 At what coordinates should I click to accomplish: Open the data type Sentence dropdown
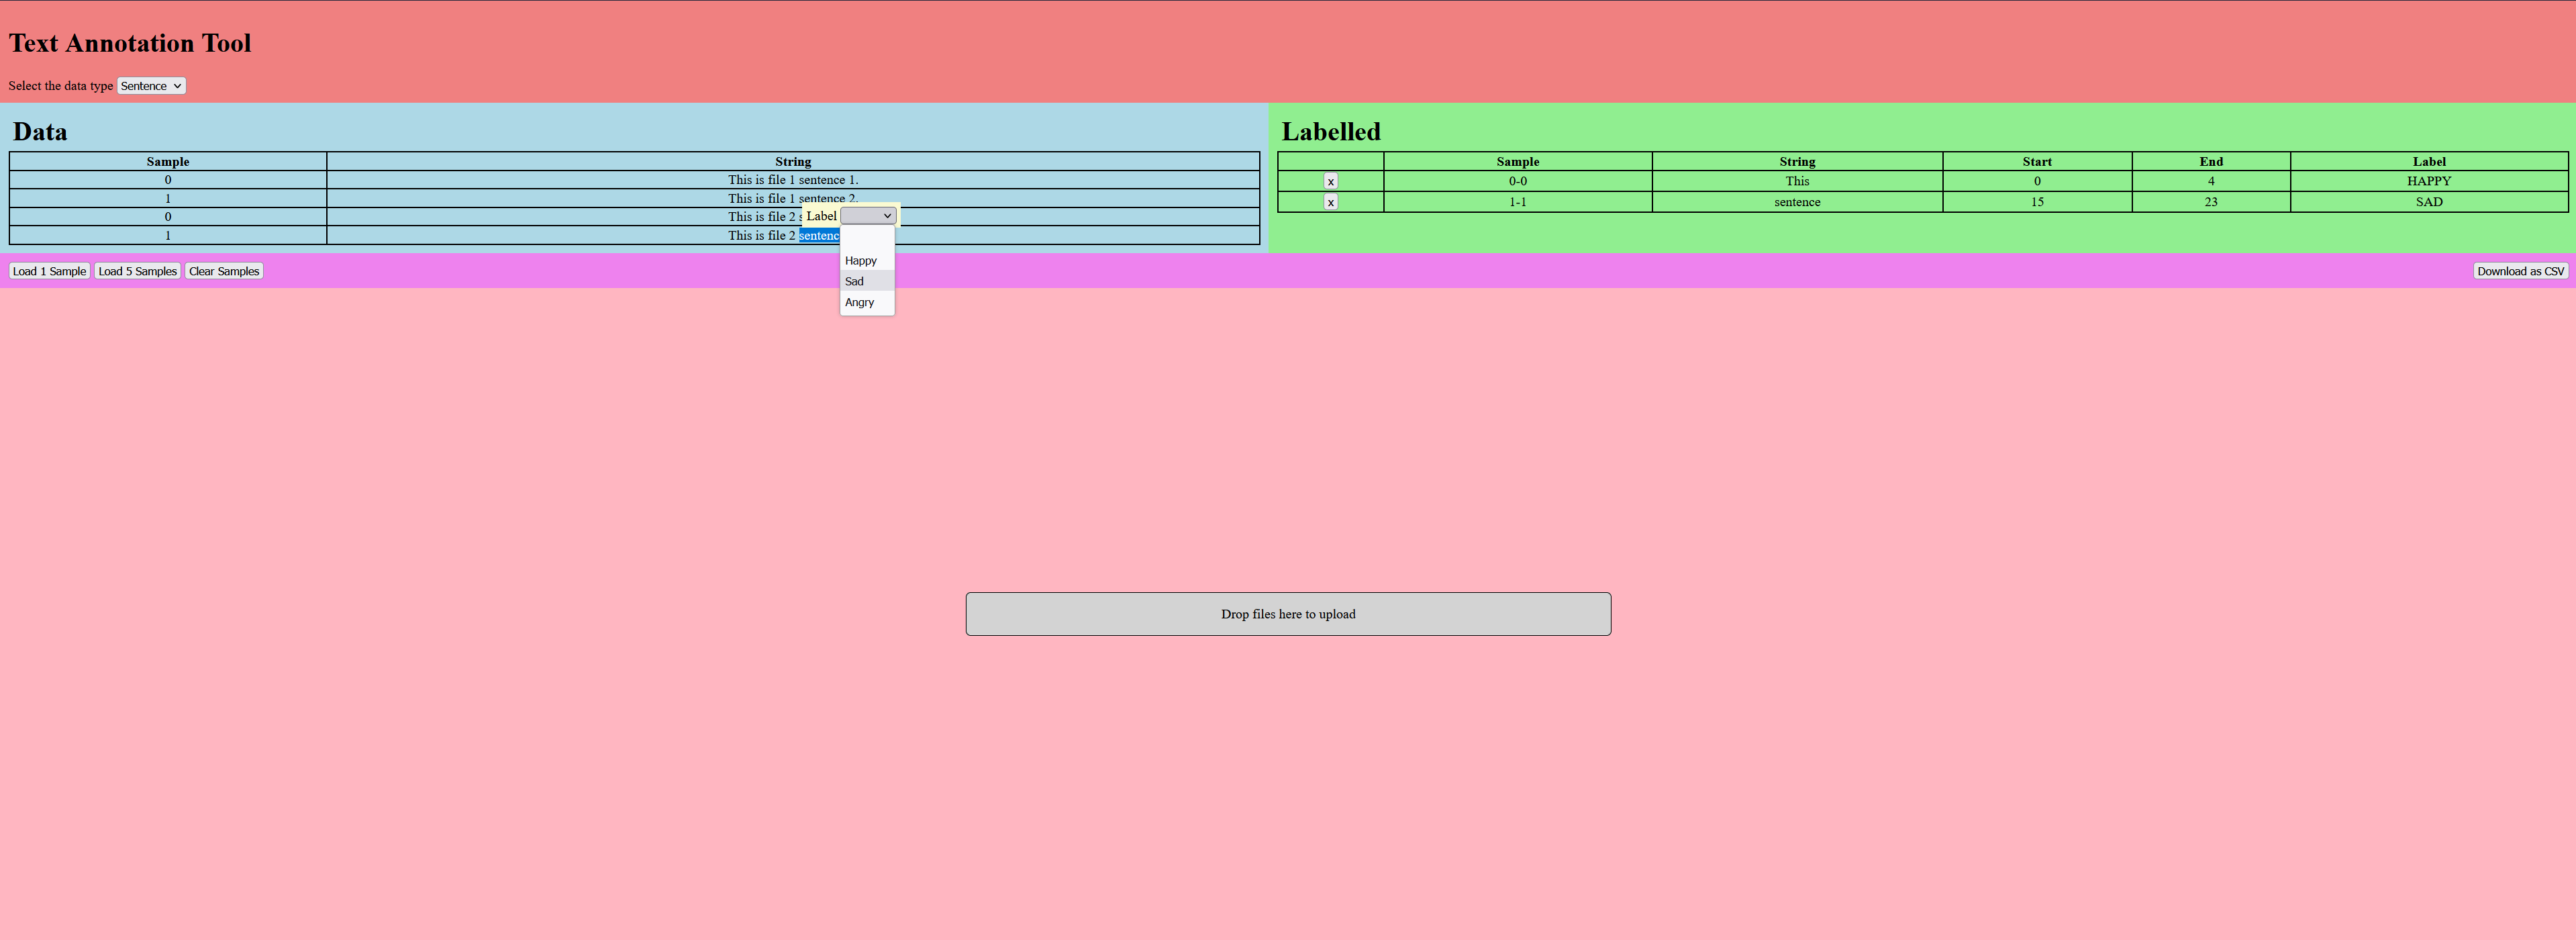[151, 86]
